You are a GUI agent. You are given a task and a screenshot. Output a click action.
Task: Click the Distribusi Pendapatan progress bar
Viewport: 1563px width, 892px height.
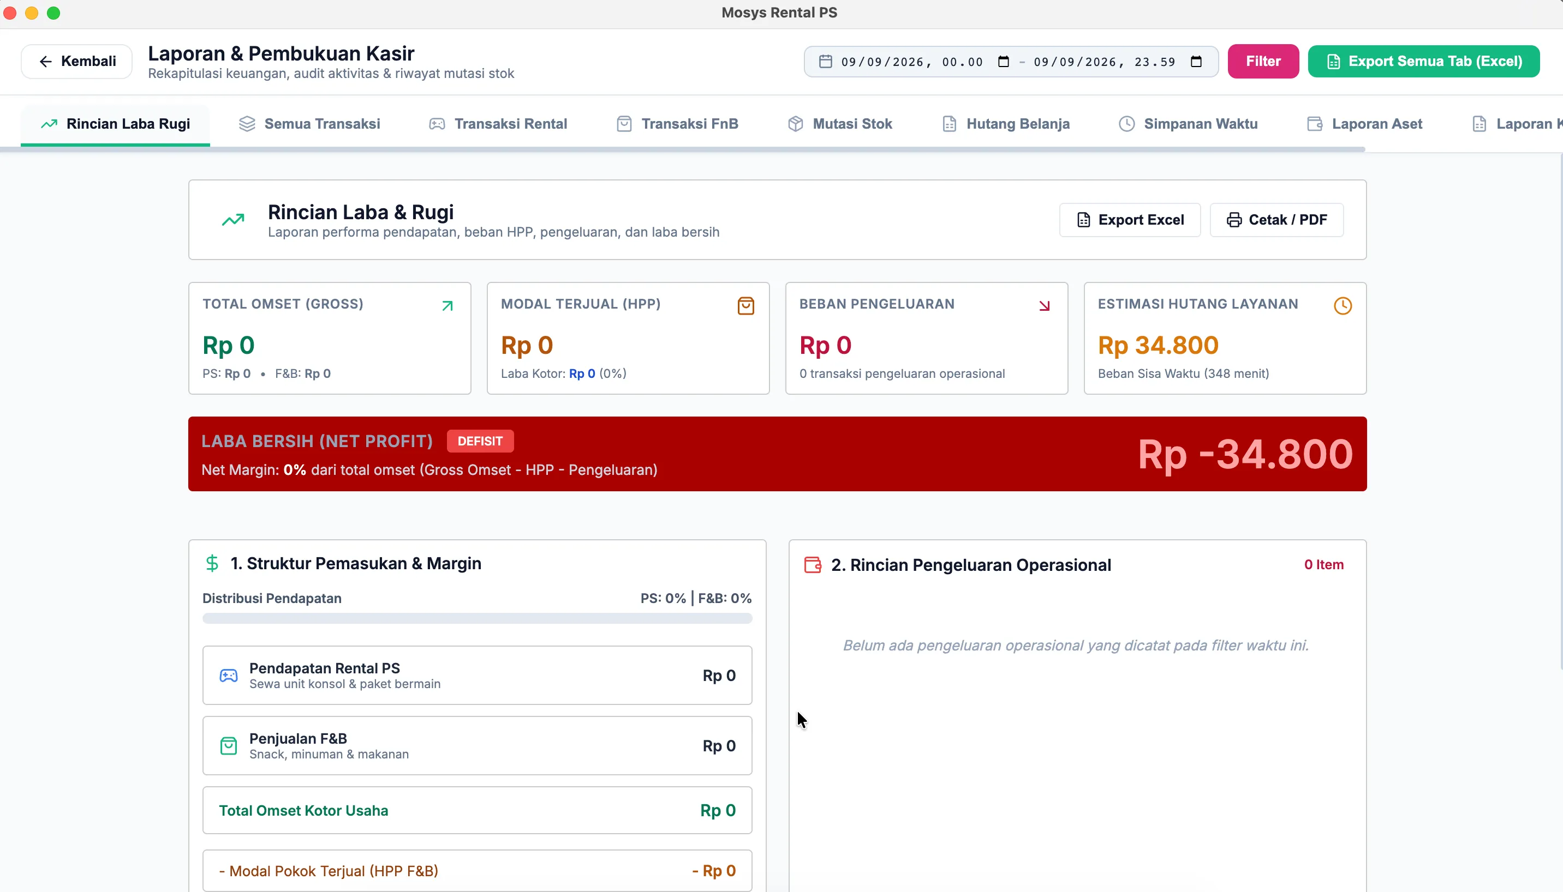click(477, 618)
